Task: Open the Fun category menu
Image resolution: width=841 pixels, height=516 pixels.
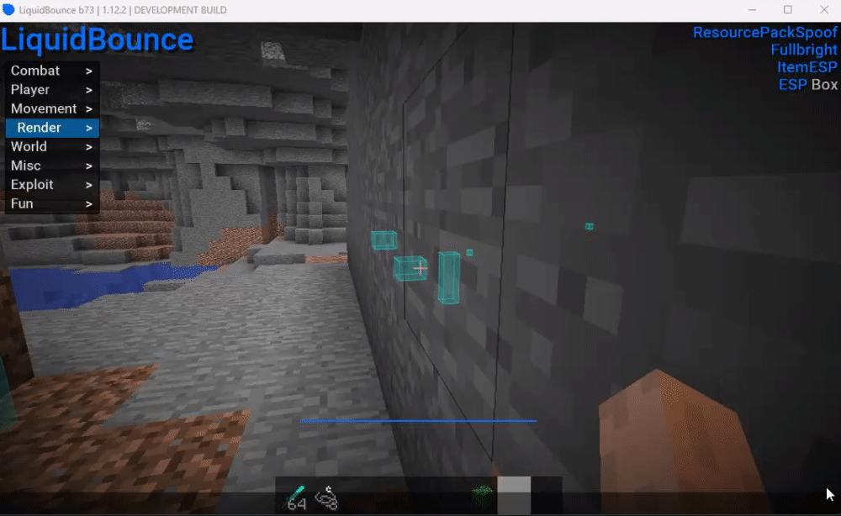Action: point(52,203)
